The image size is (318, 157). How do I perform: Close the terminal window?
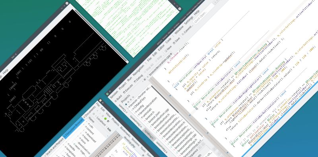[x=67, y=3]
